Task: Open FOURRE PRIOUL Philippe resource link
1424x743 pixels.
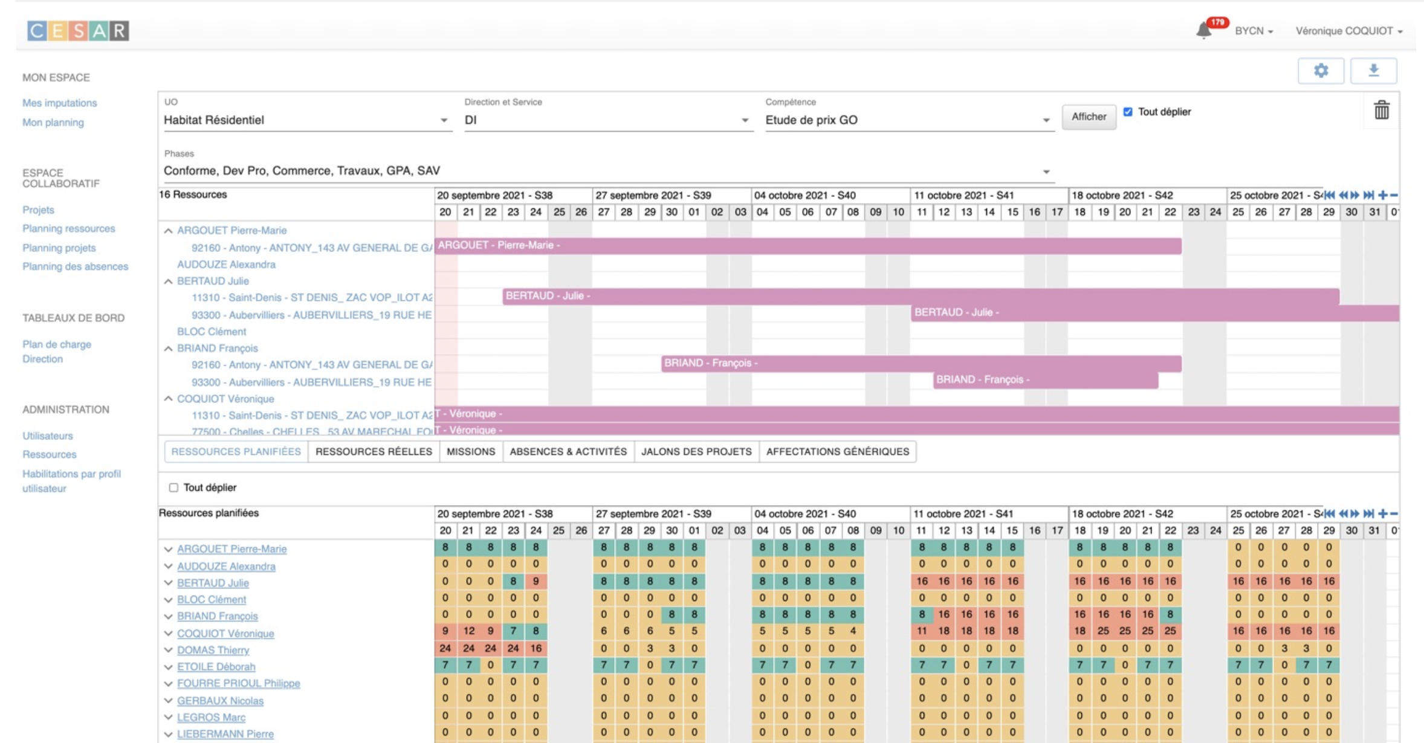Action: click(238, 684)
